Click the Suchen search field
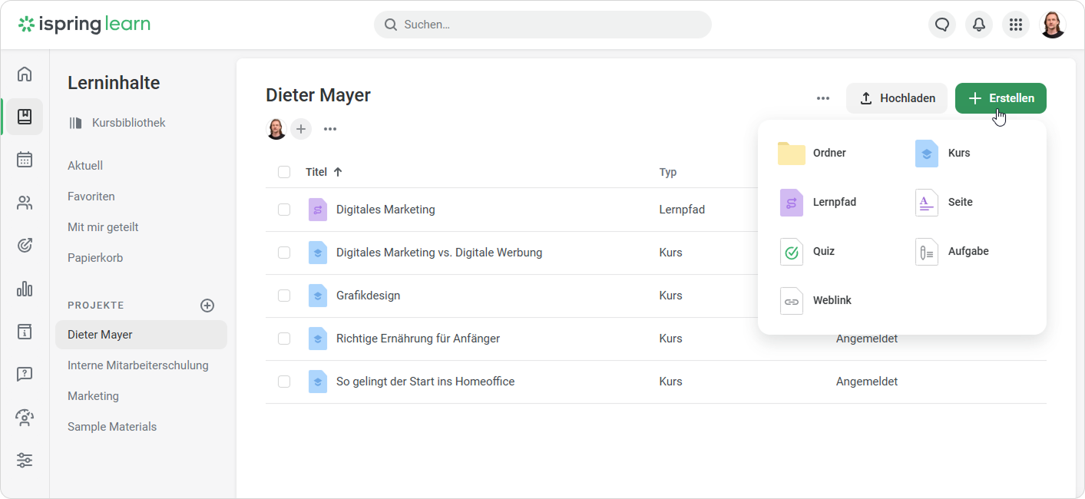The width and height of the screenshot is (1085, 499). point(542,25)
